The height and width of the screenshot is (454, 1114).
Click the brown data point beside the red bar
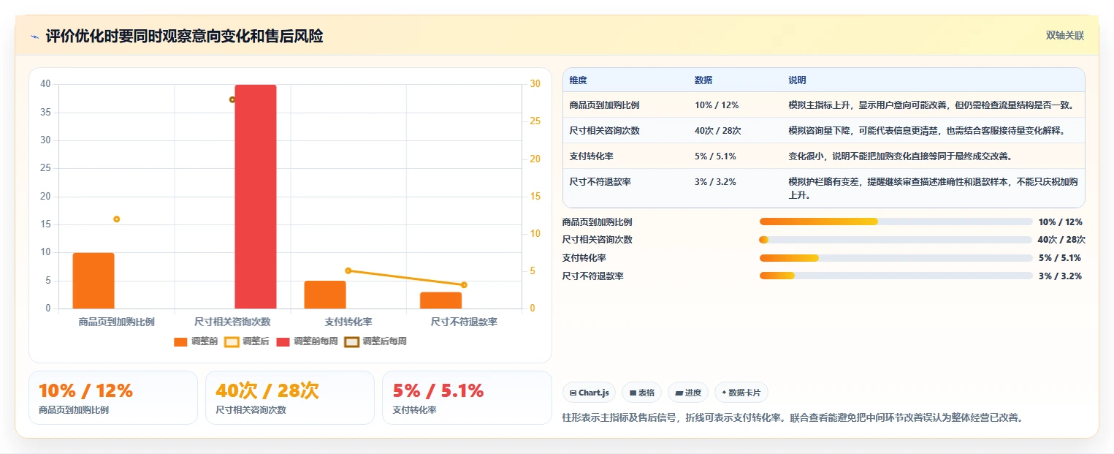tap(232, 99)
